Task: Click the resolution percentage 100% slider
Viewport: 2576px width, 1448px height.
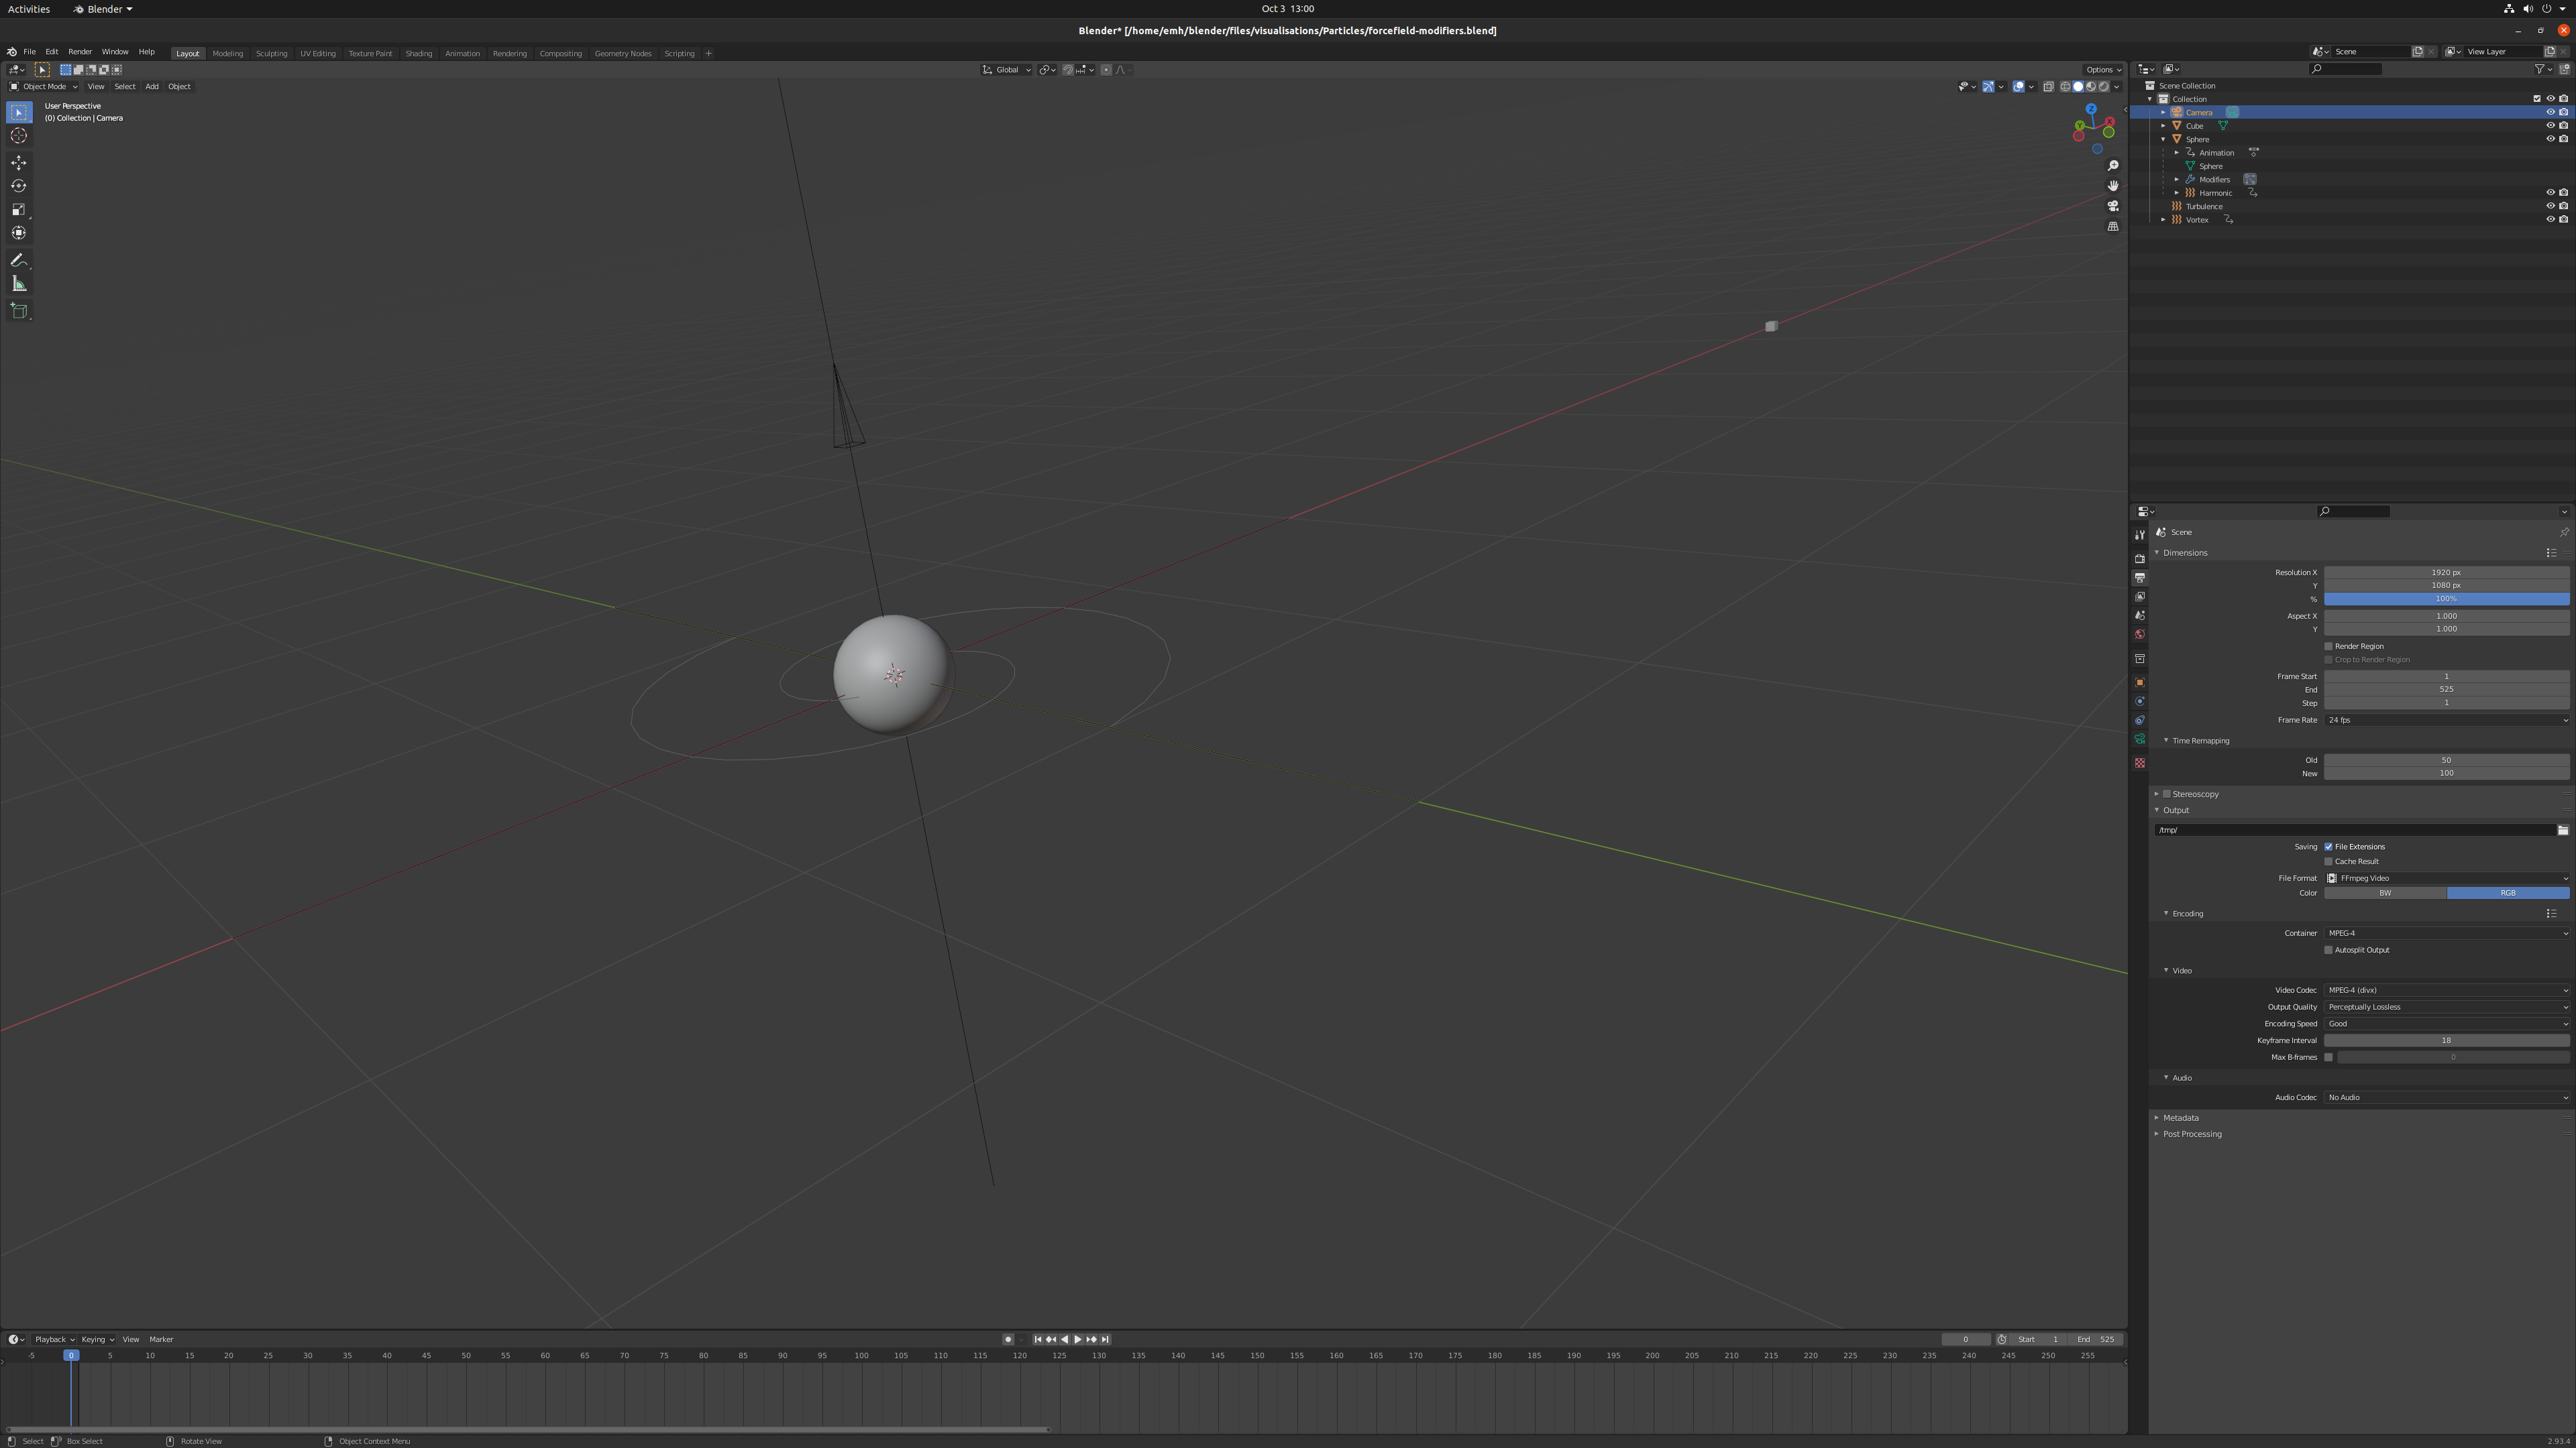Action: point(2446,599)
